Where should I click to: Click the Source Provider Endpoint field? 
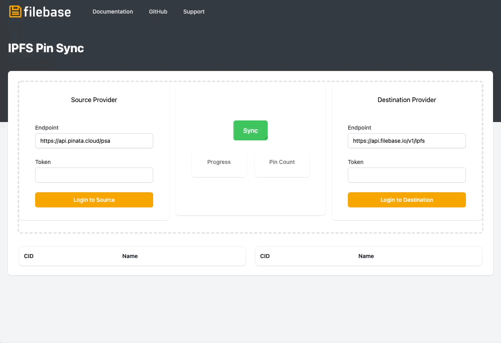point(94,141)
